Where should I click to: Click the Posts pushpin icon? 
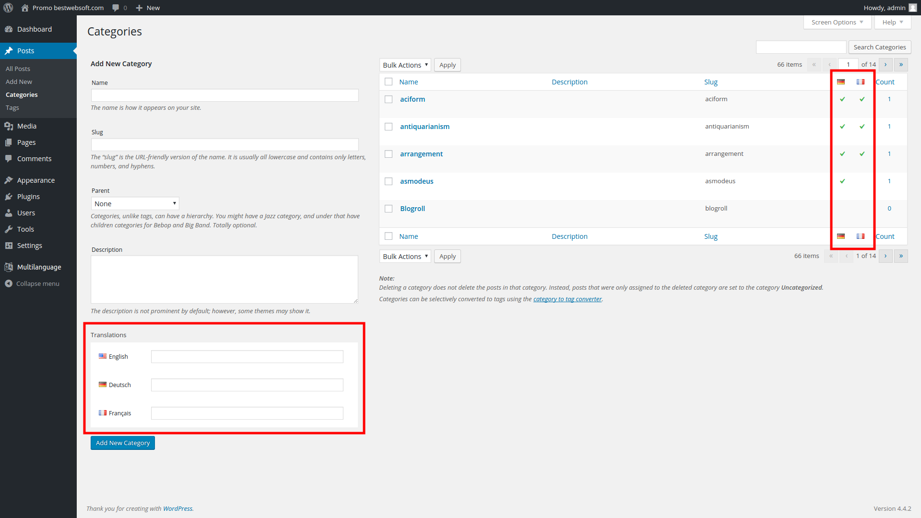pyautogui.click(x=9, y=51)
